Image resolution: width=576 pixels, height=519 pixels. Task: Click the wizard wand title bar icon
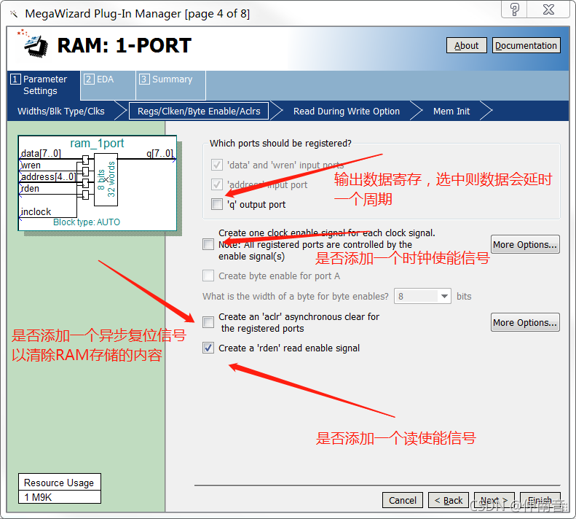14,14
